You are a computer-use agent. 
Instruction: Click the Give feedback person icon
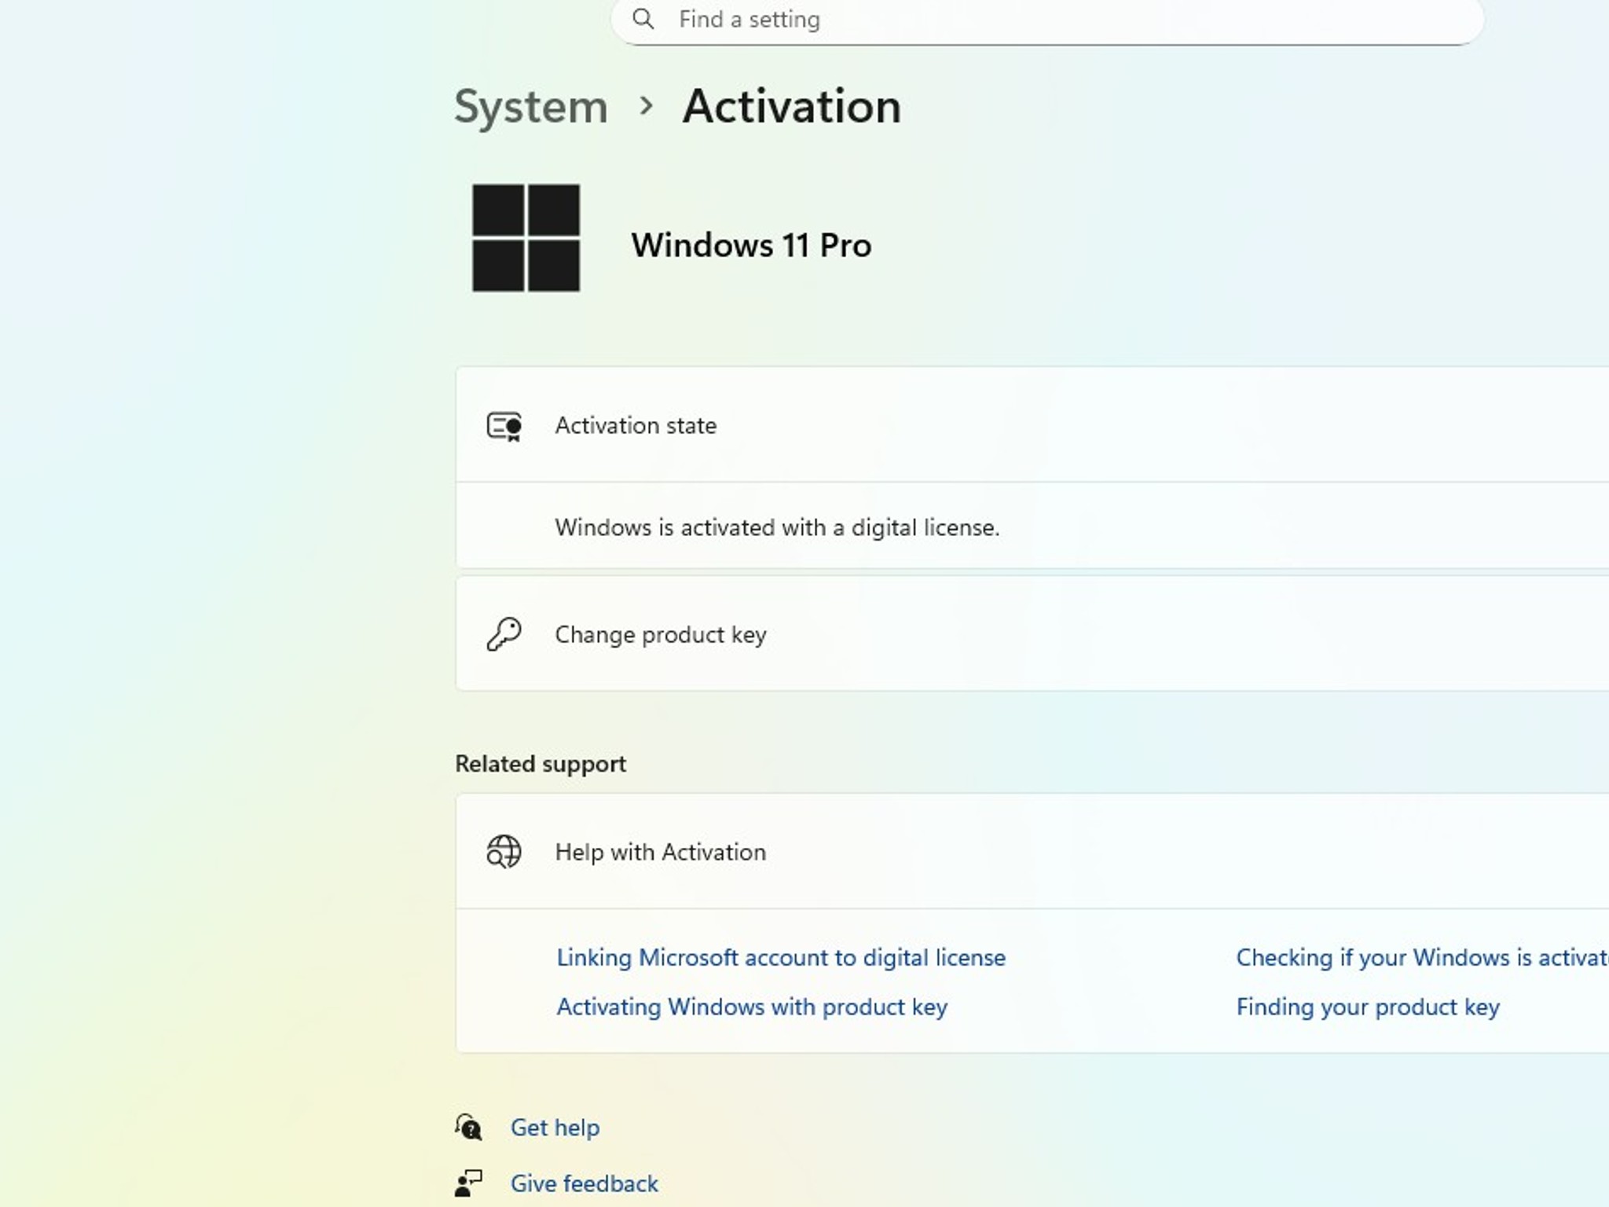469,1183
